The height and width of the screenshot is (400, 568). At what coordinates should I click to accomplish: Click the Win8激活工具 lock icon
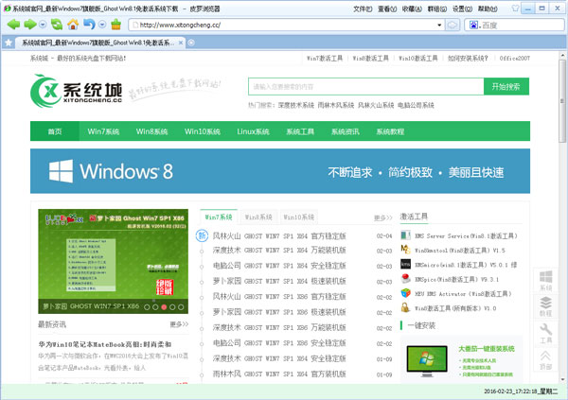coord(405,307)
